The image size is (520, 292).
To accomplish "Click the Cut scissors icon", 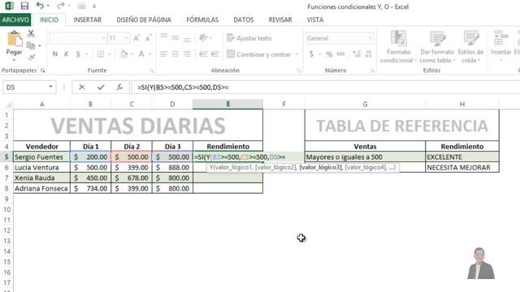I will 31,33.
